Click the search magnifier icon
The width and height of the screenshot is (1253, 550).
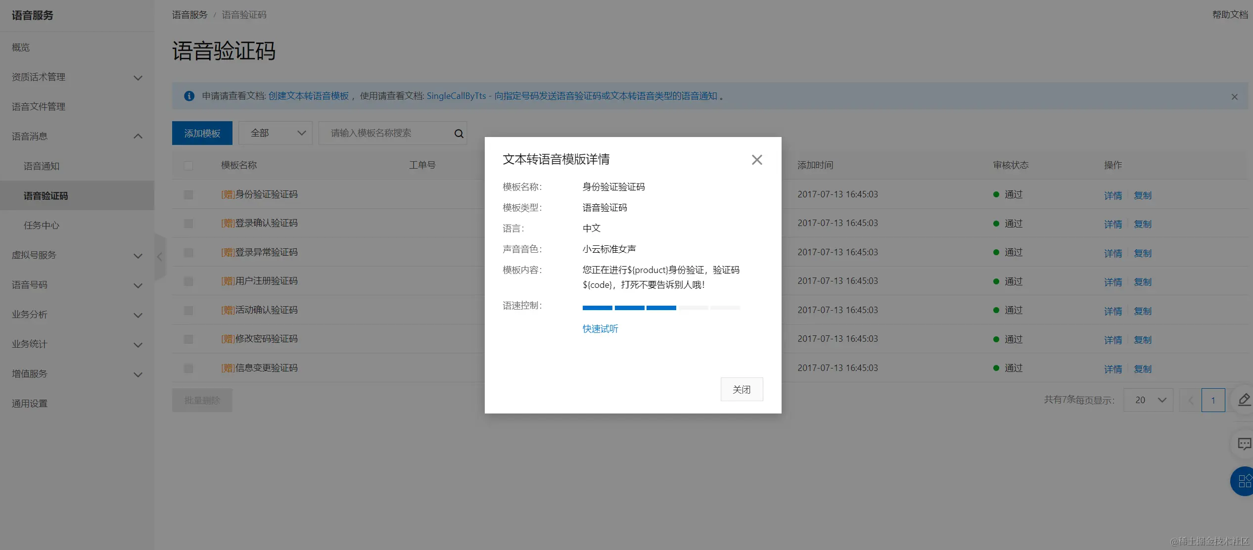[x=459, y=134]
